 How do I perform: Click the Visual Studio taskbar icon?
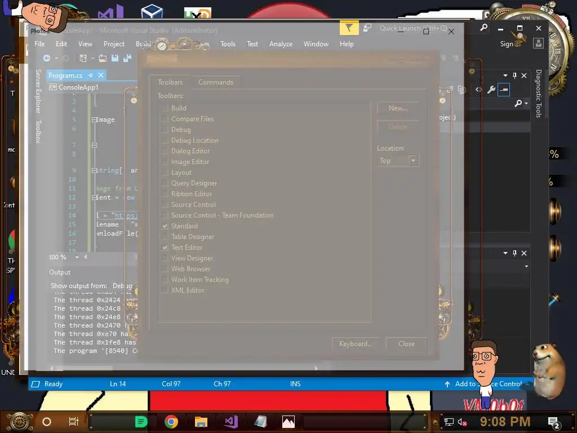click(x=231, y=422)
